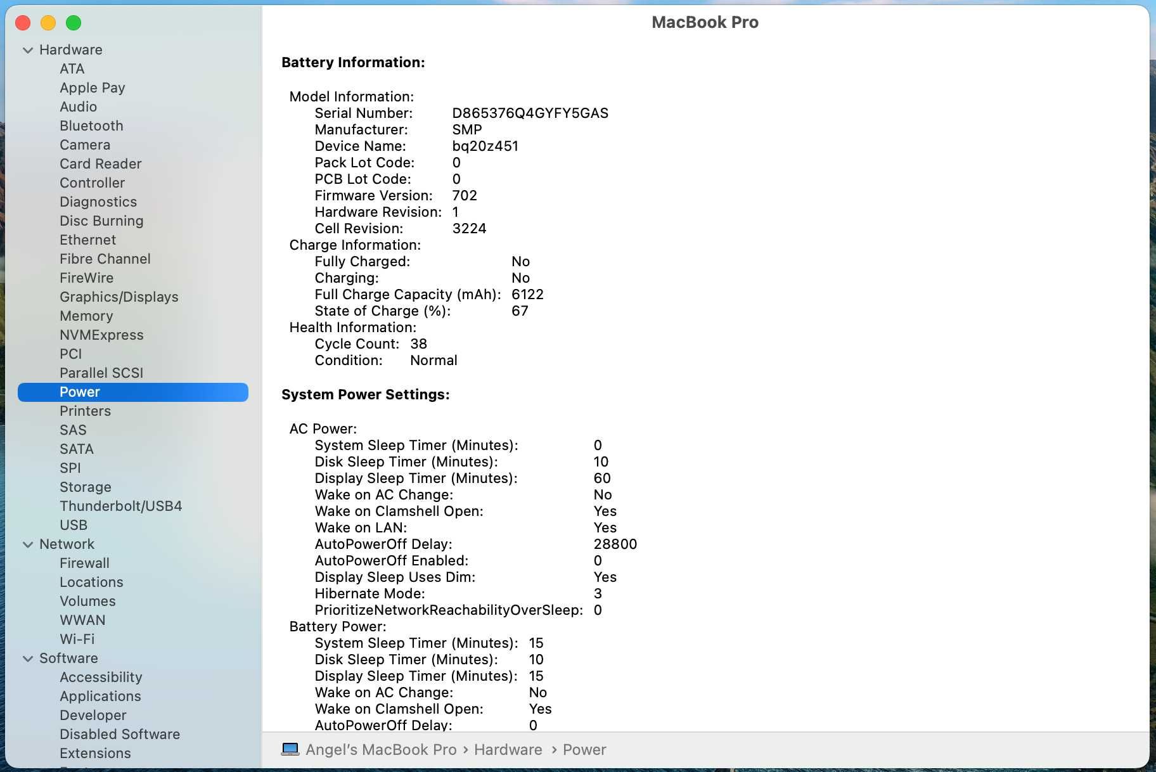Select Volumes under Network
1156x772 pixels.
click(87, 601)
